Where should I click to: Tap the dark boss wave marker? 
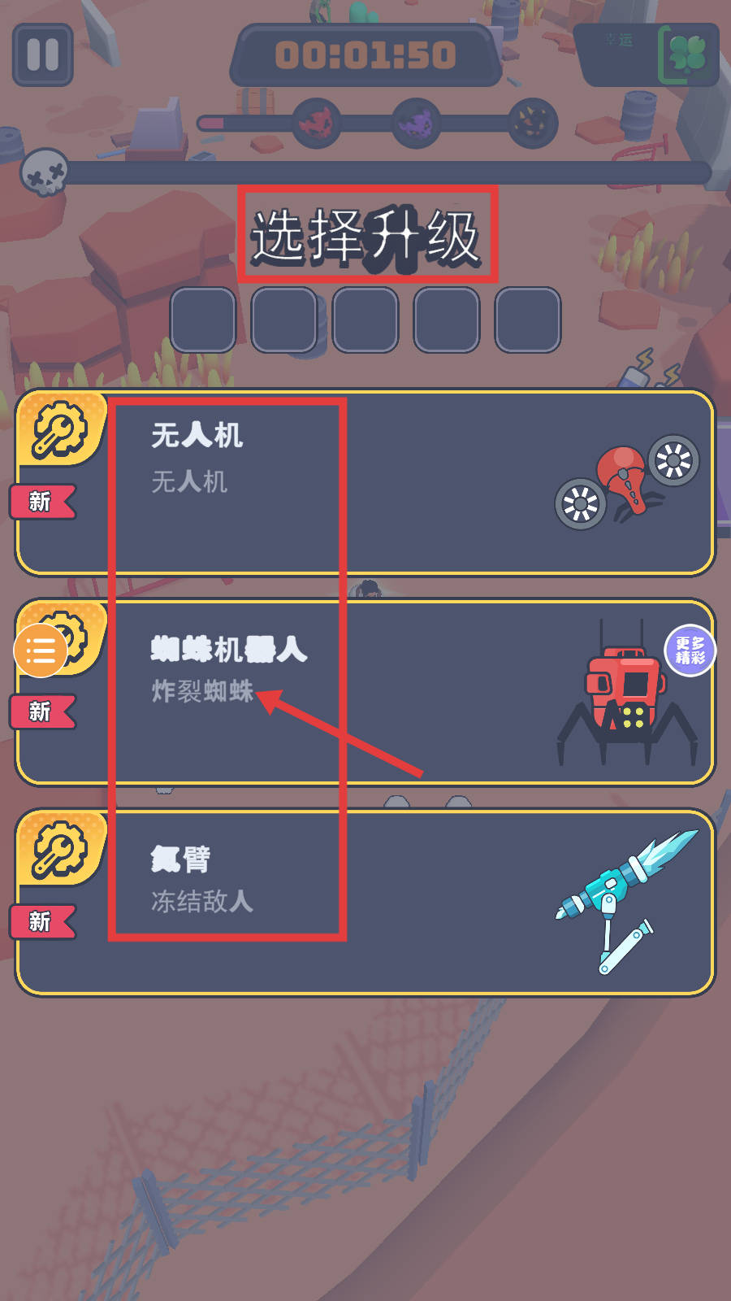coord(534,123)
